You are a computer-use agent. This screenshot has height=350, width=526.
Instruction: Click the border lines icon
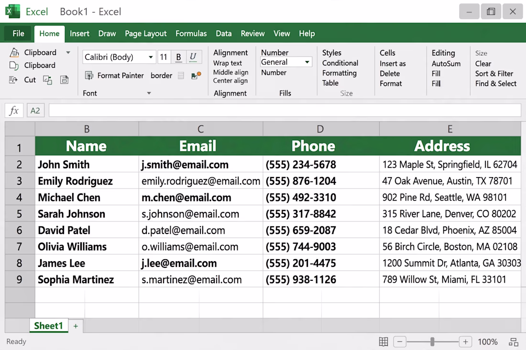pyautogui.click(x=181, y=75)
